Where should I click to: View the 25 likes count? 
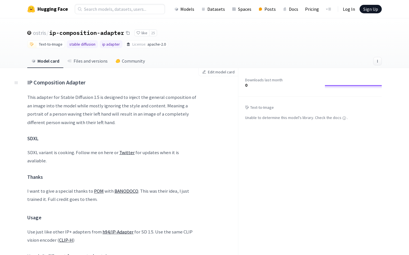click(x=153, y=33)
